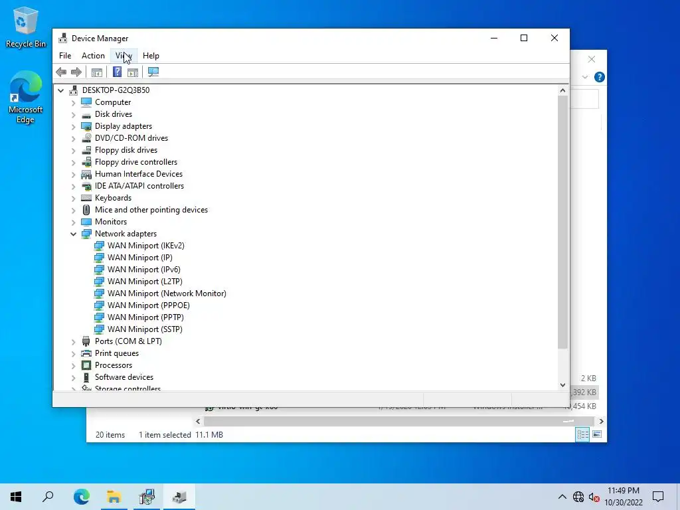This screenshot has width=680, height=510.
Task: Click the Device Manager scrollbar down arrow
Action: 562,384
